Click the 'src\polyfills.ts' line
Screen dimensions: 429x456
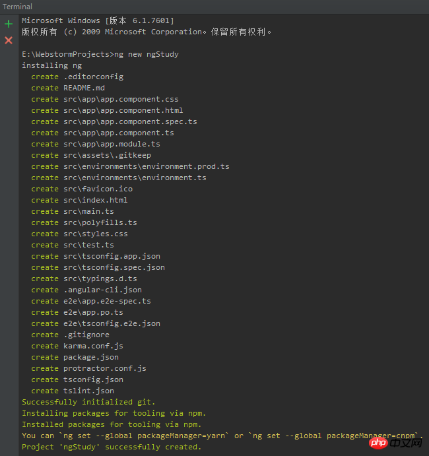click(84, 222)
